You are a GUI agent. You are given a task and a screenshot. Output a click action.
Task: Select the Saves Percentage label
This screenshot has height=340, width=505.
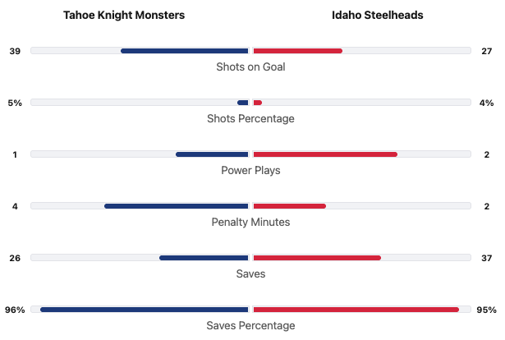tap(250, 325)
